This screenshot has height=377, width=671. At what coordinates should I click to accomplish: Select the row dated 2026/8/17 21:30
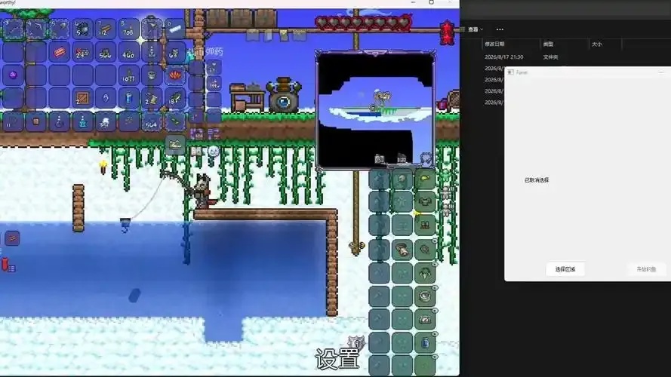(503, 57)
